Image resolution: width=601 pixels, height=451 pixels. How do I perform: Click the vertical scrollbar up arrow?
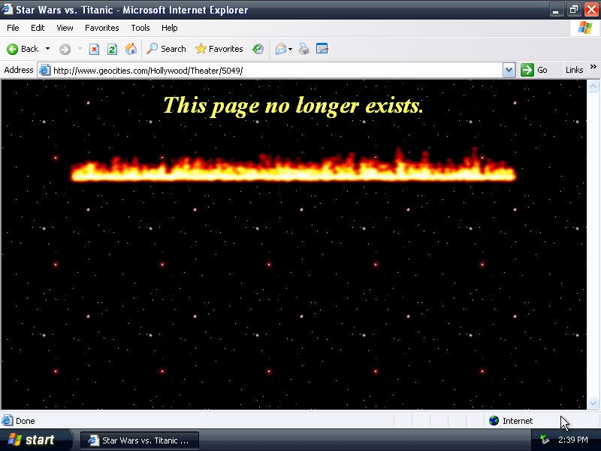coord(593,86)
